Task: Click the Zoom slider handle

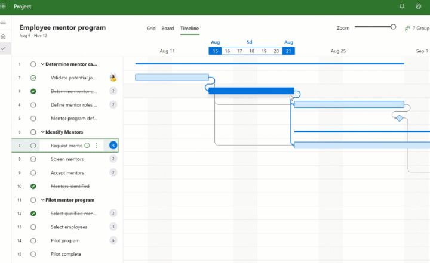Action: coord(393,26)
